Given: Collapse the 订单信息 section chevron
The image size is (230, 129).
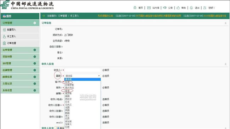Looking at the screenshot, I should tap(226, 23).
